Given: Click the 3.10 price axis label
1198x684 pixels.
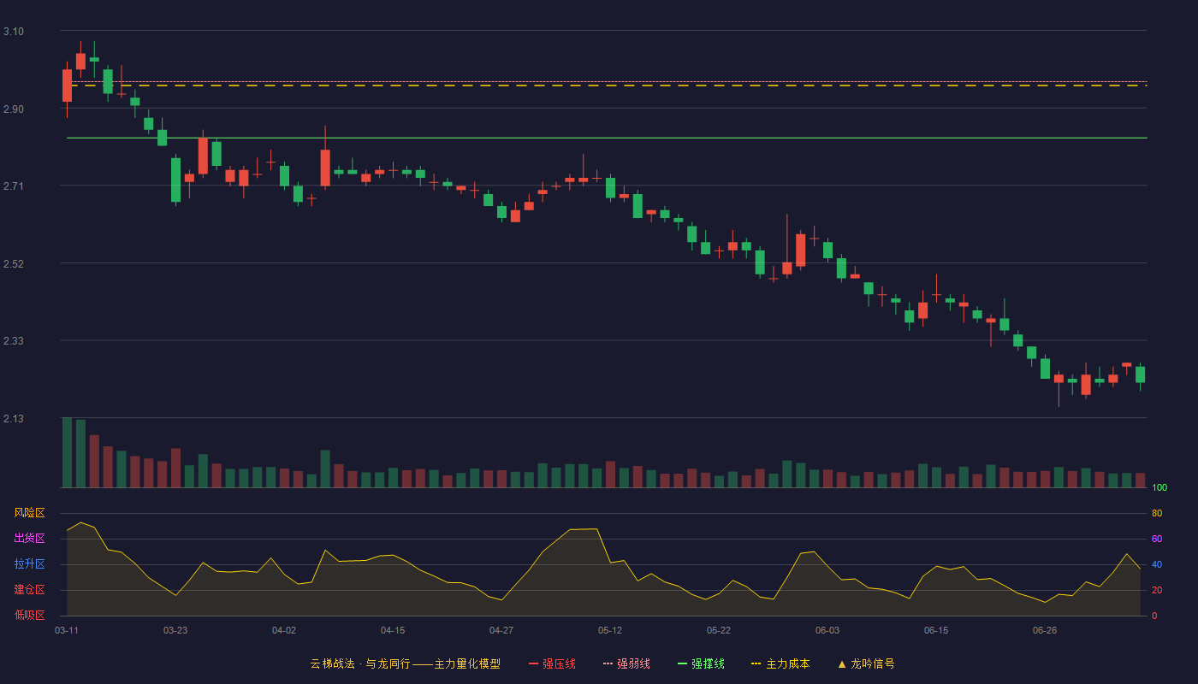Looking at the screenshot, I should (14, 32).
